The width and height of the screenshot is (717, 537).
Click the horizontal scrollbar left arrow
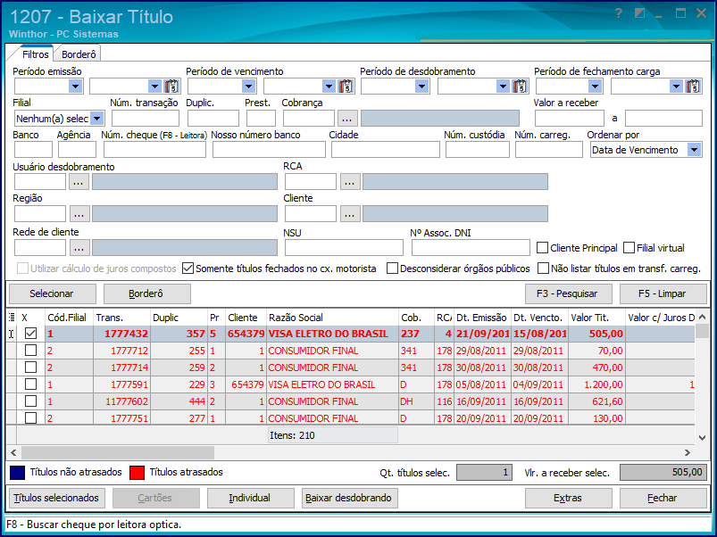tap(13, 452)
